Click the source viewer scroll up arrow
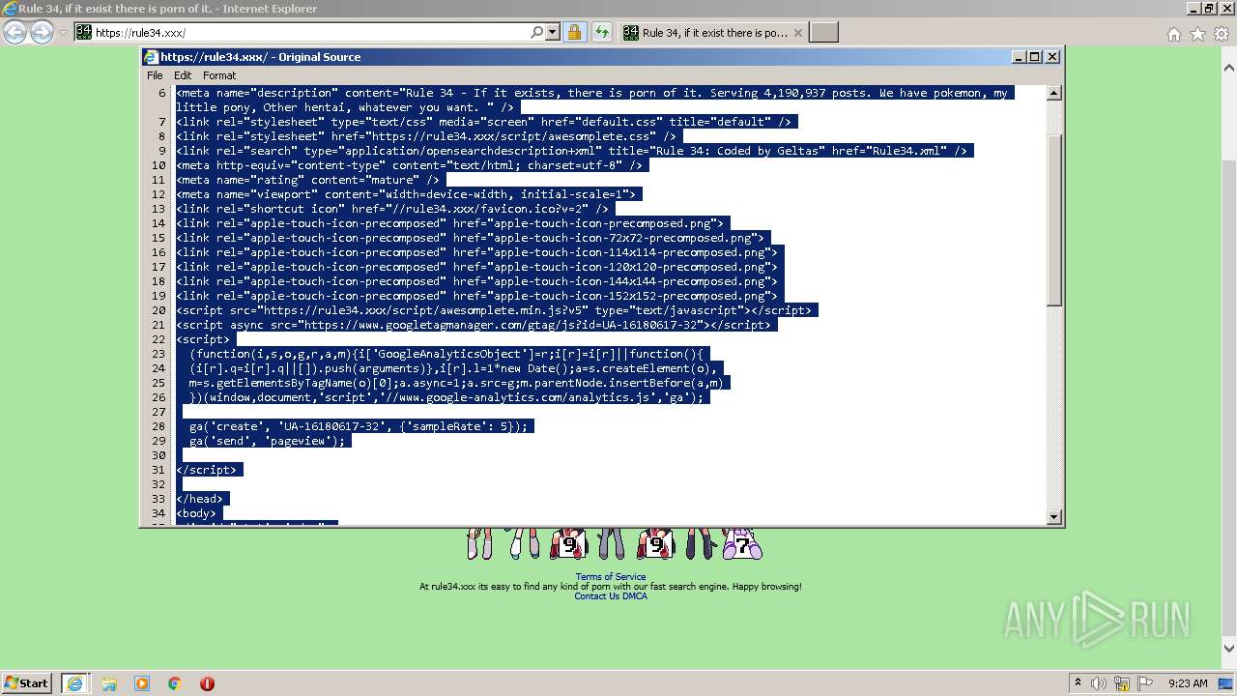Image resolution: width=1237 pixels, height=696 pixels. [1054, 93]
